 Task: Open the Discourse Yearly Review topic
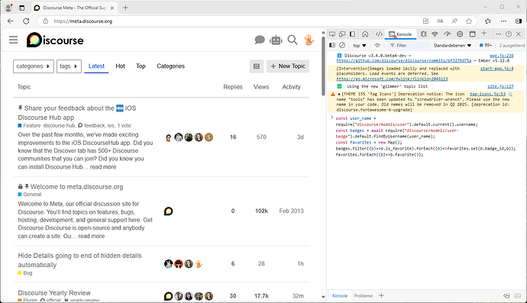point(54,293)
